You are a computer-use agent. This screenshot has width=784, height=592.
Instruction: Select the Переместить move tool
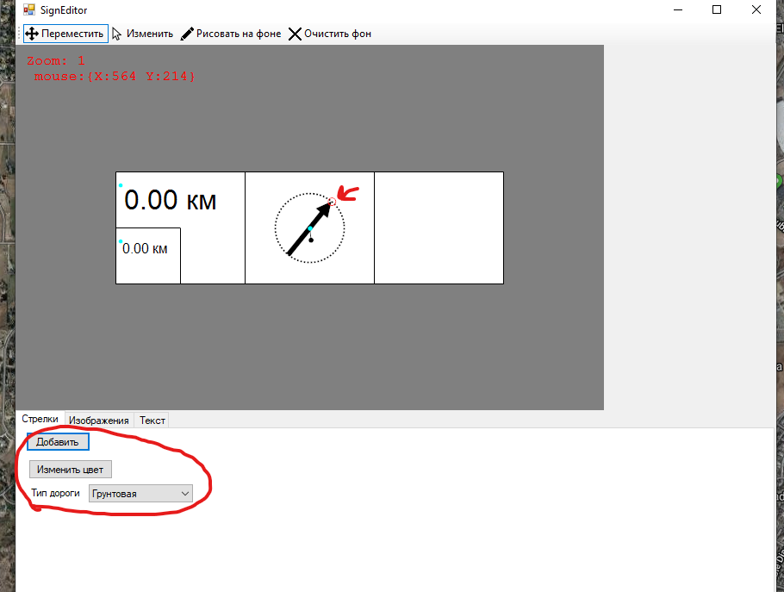click(x=65, y=34)
